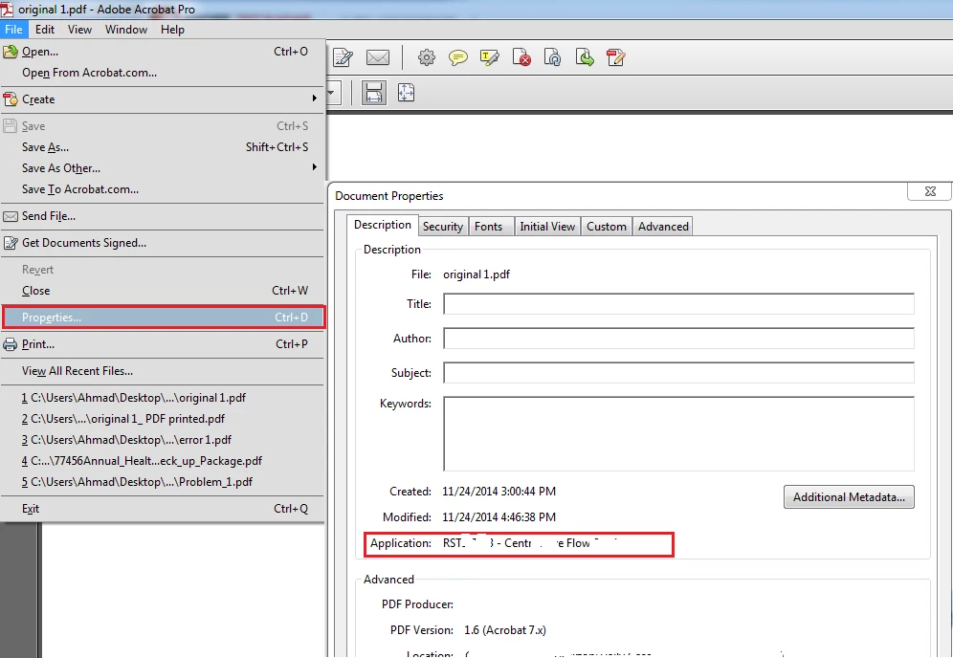This screenshot has height=658, width=953.
Task: Choose Open From Acrobat.com...
Action: pos(163,73)
